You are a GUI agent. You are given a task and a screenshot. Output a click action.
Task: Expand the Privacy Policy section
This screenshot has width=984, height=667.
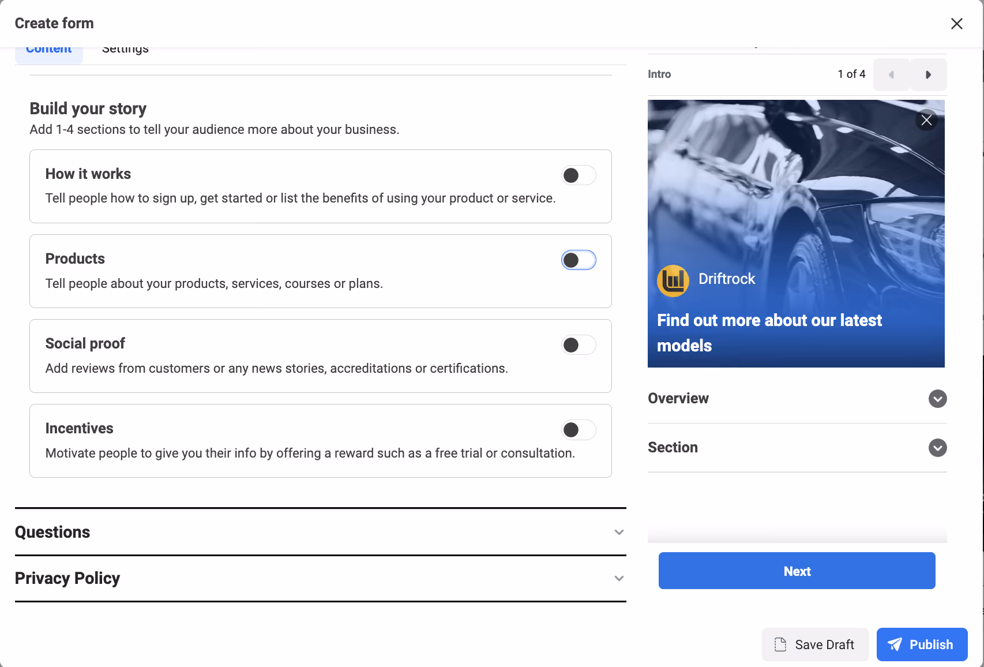click(x=321, y=578)
